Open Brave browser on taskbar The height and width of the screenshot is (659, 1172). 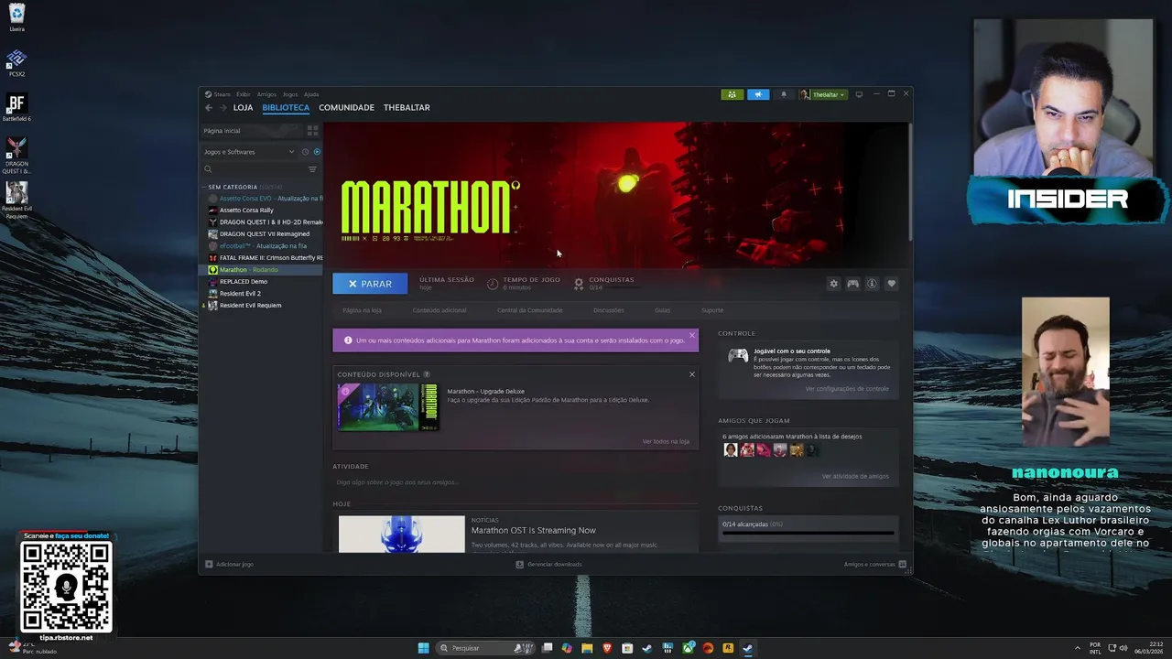[607, 648]
